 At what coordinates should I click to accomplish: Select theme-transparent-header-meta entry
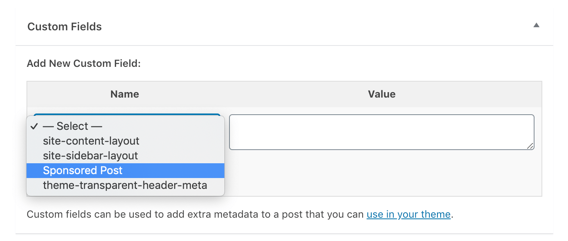click(125, 185)
